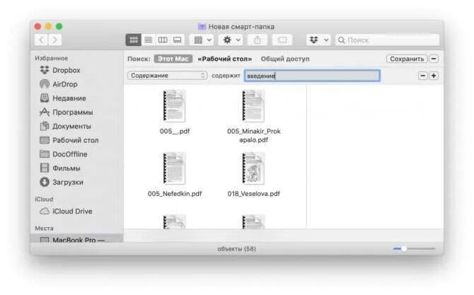Open iCloud Drive in the sidebar
Screen dimensions: 474x295
pos(67,212)
